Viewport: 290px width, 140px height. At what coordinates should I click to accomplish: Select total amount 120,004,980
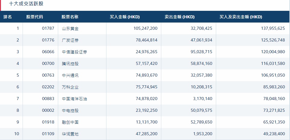[x=273, y=52]
